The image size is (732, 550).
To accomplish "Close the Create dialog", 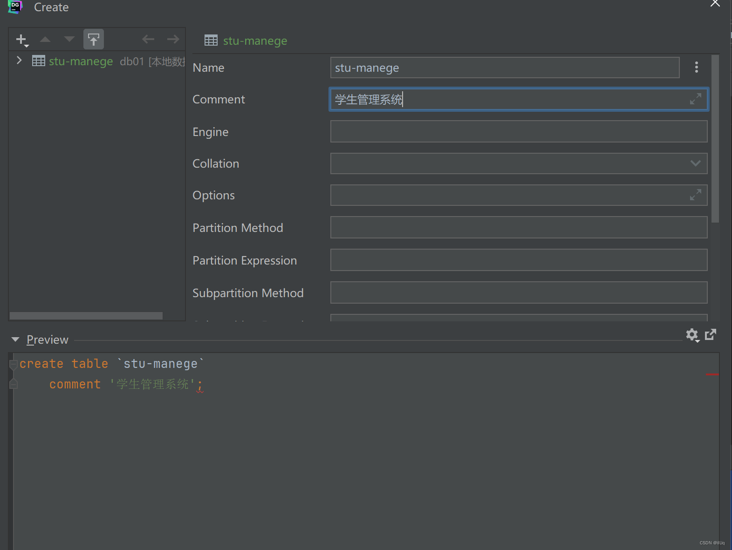I will pos(715,4).
